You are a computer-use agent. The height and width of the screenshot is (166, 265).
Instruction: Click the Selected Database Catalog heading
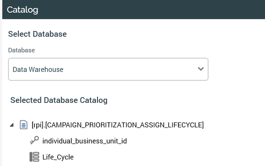click(x=59, y=100)
